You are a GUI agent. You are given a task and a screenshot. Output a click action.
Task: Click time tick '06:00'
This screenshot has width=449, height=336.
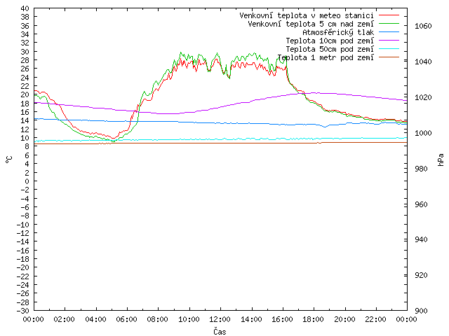coord(126,319)
